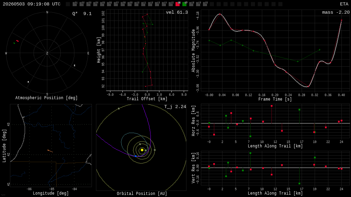Click the UTC timestamp text
Screen dimensions: 351x197
click(x=32, y=4)
